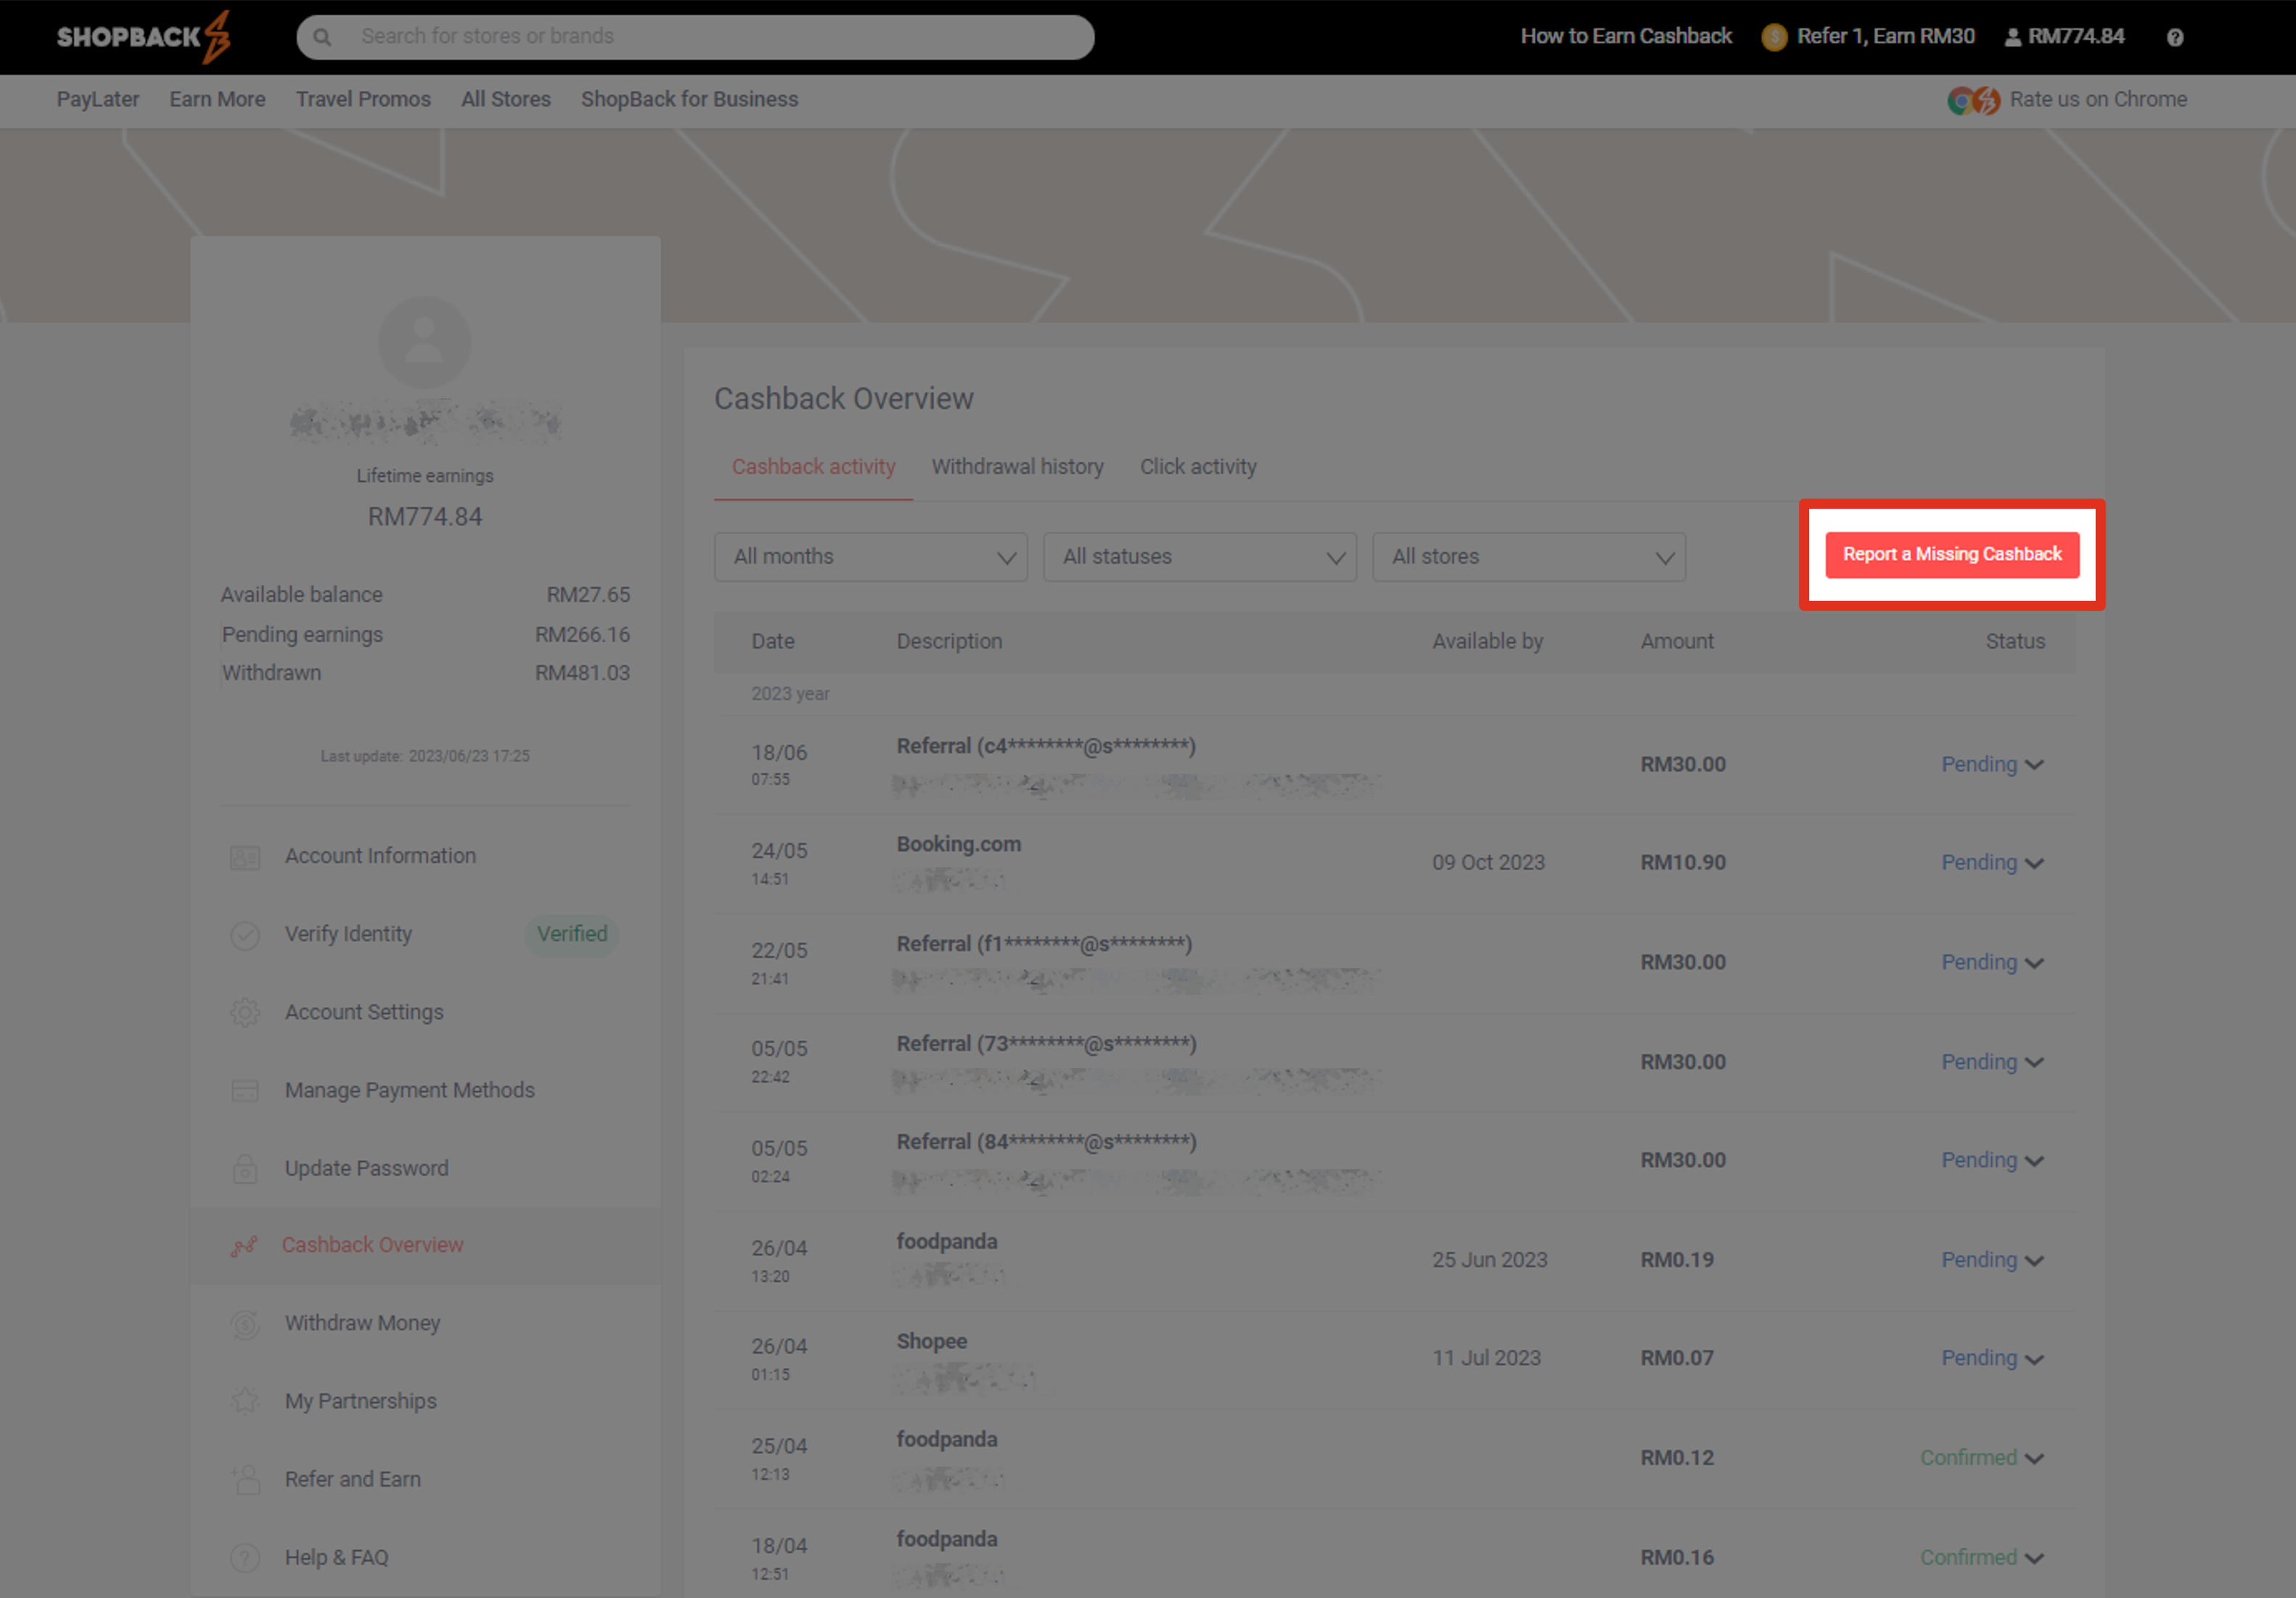
Task: Click the Refer and Earn person icon
Action: pyautogui.click(x=245, y=1479)
